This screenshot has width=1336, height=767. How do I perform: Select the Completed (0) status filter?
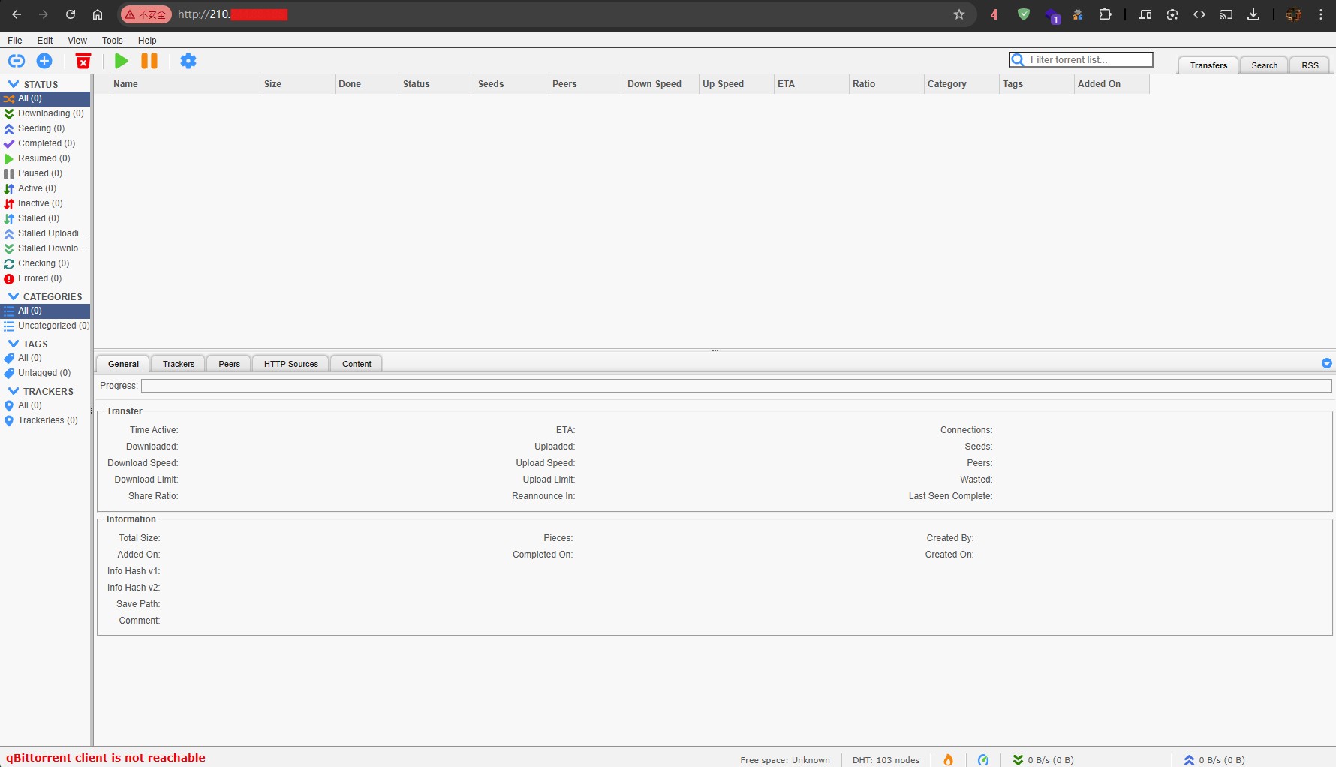45,143
